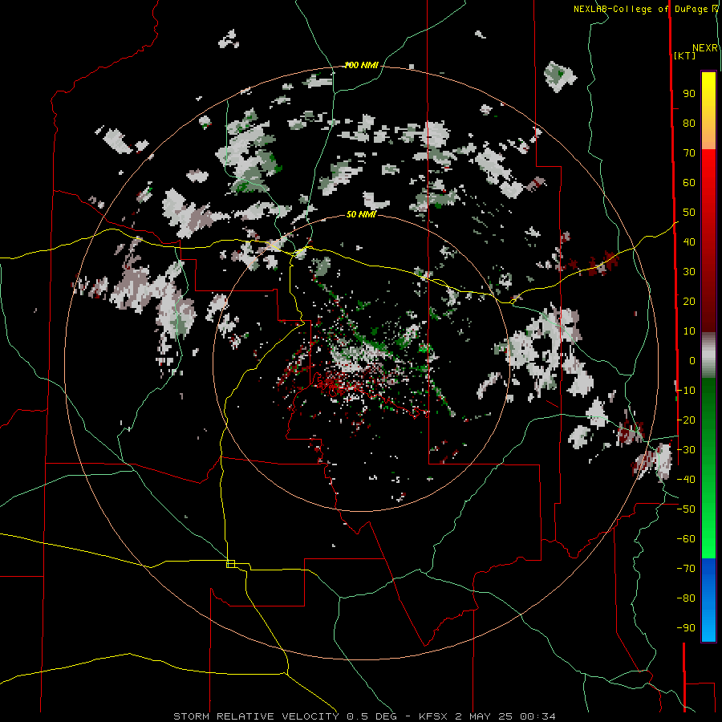This screenshot has width=722, height=722.
Task: Click the -40 value on velocity scale
Action: pos(686,480)
